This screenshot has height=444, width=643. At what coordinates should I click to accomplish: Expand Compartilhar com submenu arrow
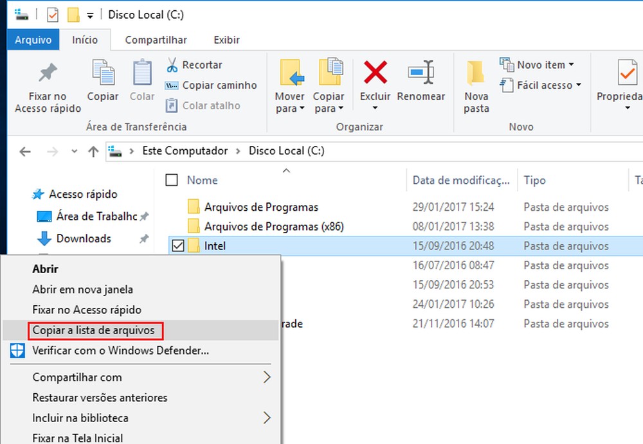(267, 377)
